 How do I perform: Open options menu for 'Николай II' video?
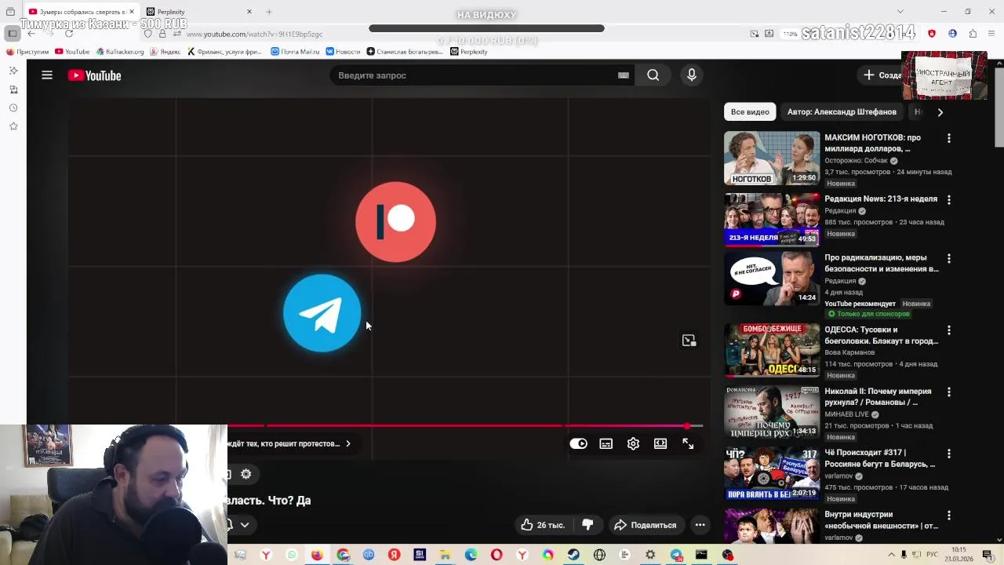click(x=948, y=392)
